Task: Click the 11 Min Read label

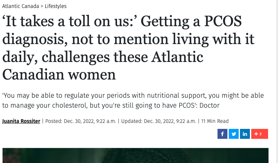Action: click(215, 121)
